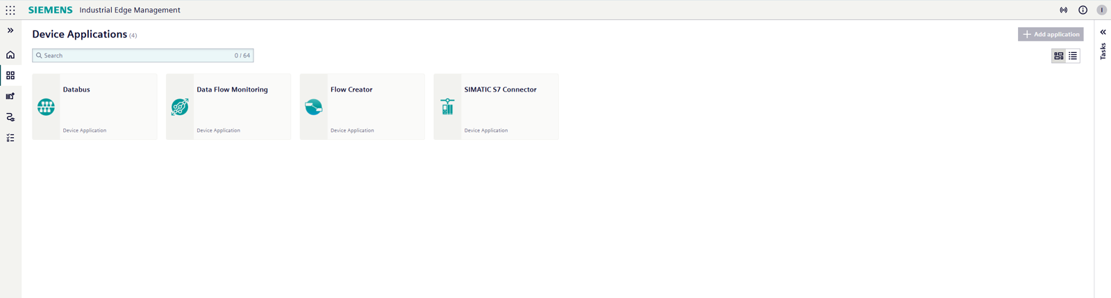
Task: Click the catalog library sidebar icon
Action: [x=10, y=96]
